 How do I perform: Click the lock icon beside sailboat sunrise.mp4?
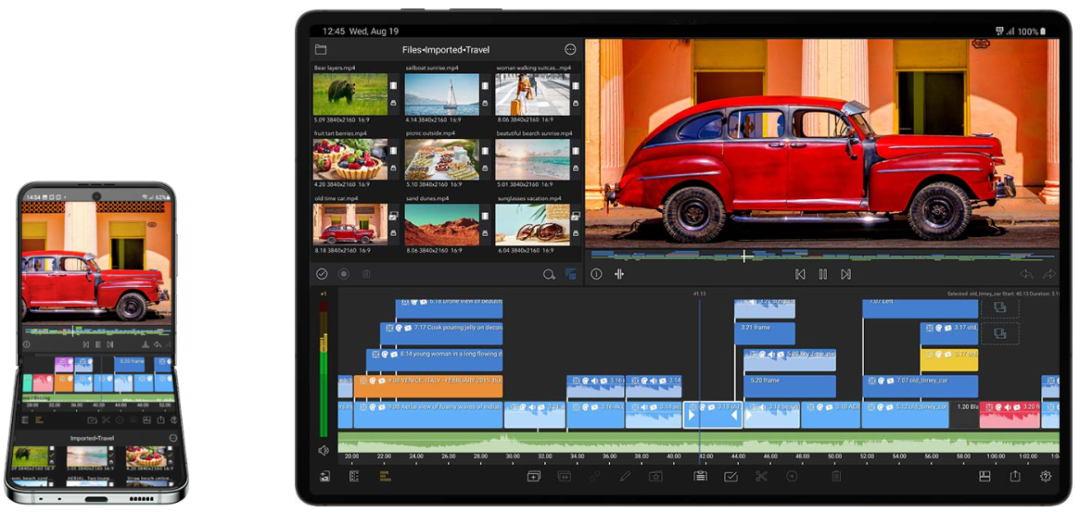(x=485, y=103)
